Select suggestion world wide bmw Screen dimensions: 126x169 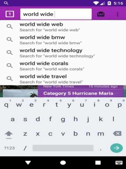[63, 40]
